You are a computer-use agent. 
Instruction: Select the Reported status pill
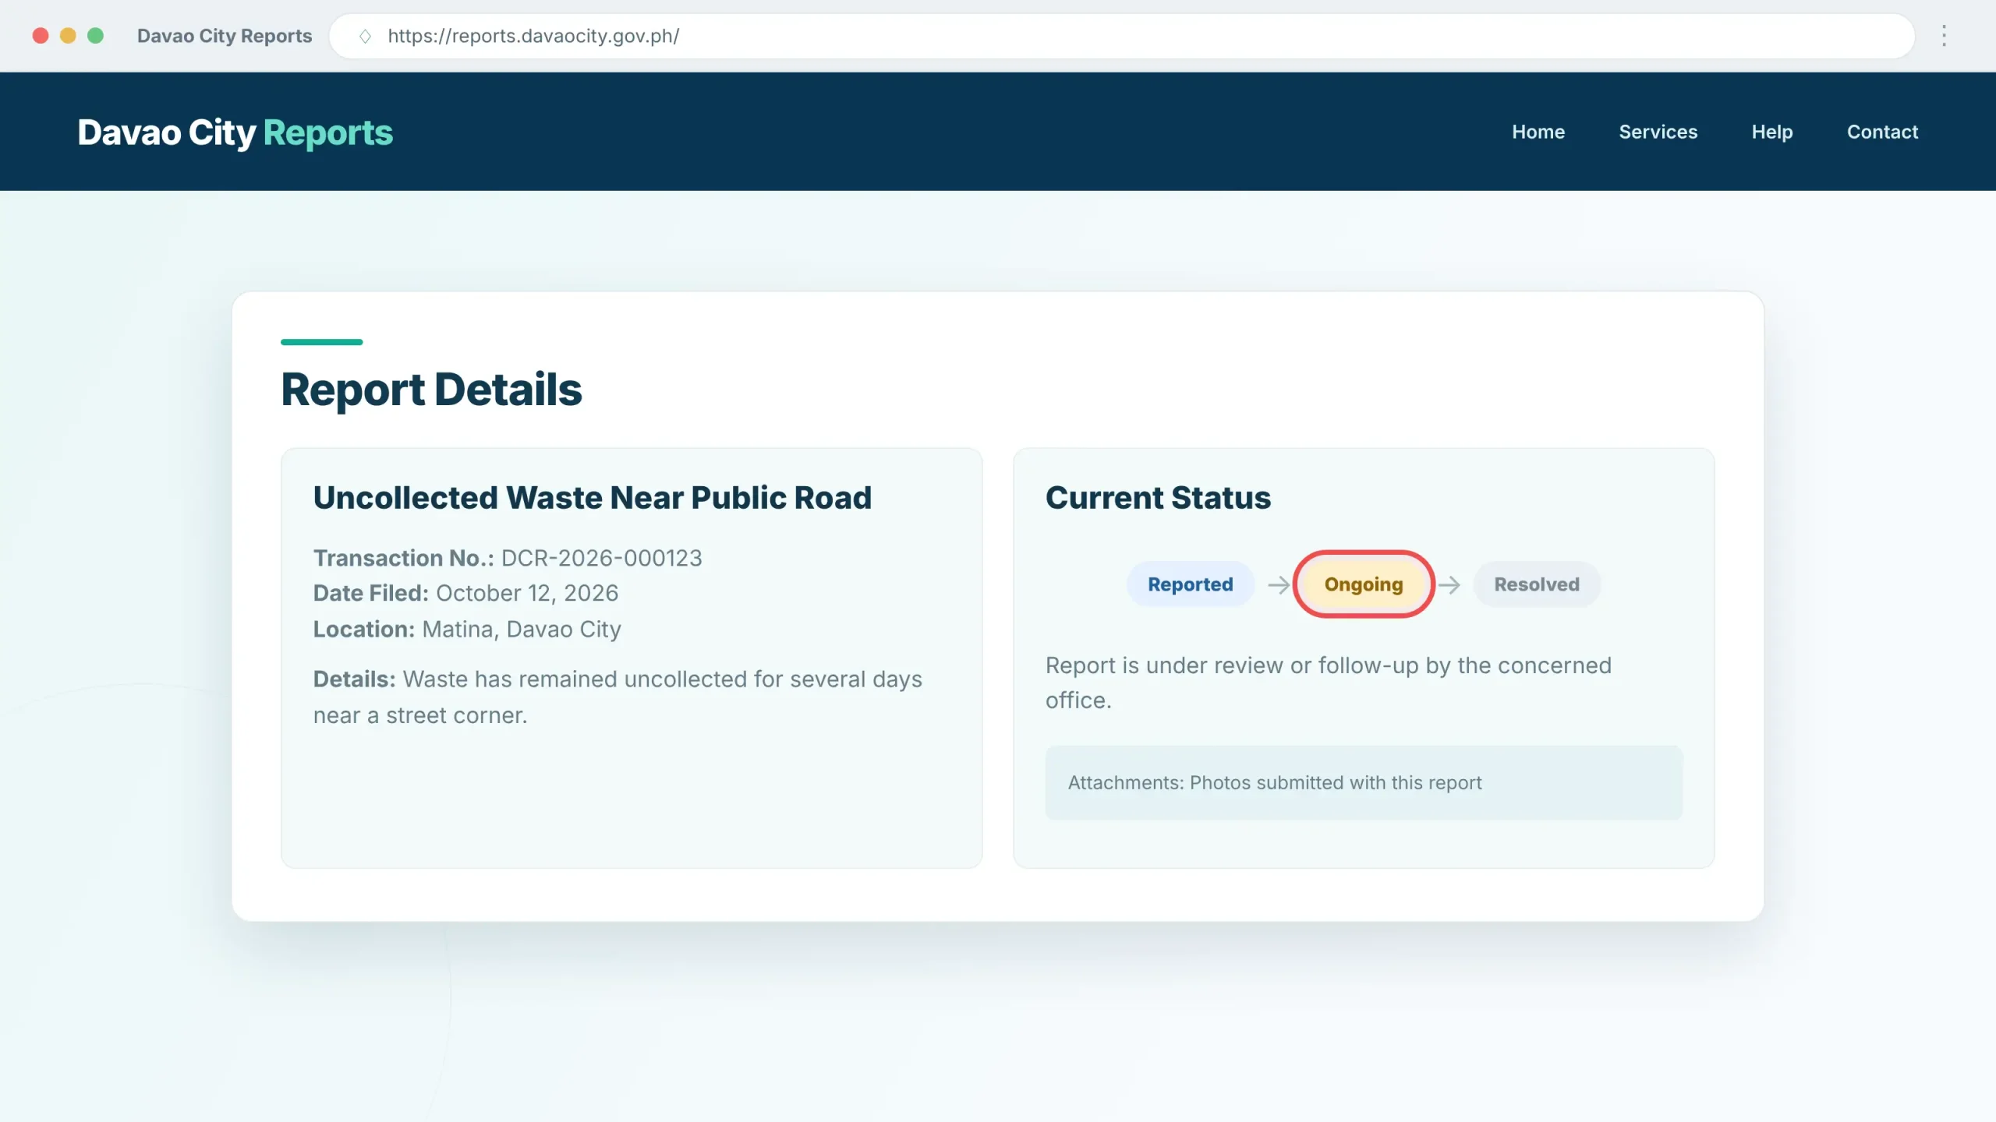point(1191,584)
